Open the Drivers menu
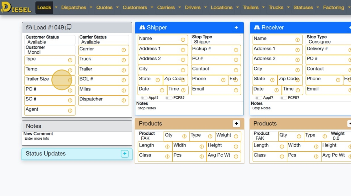 click(193, 8)
